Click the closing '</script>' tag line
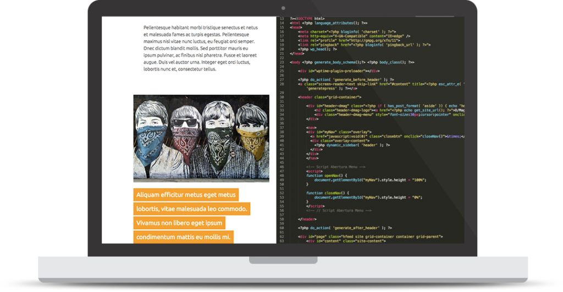The height and width of the screenshot is (292, 563). 315,206
